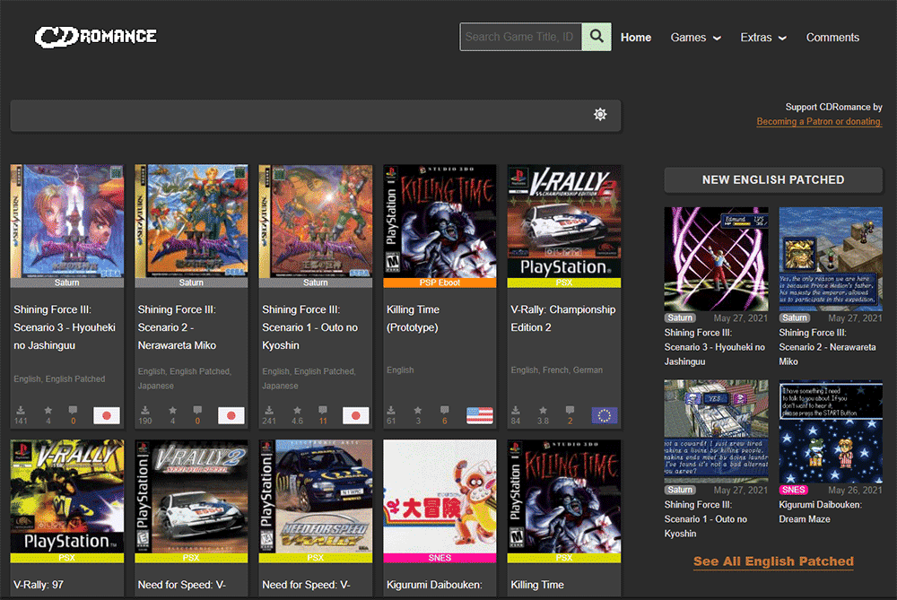Click comment icon on Scenario 1 card
Viewport: 897px width, 600px height.
pos(323,410)
